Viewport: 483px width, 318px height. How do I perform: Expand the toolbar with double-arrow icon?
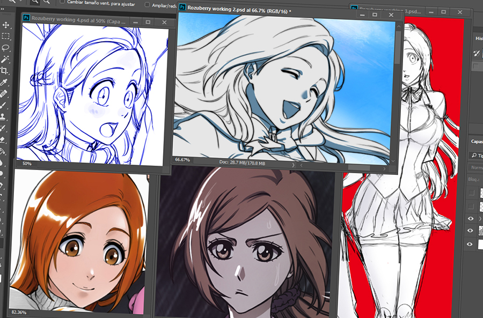point(3,9)
